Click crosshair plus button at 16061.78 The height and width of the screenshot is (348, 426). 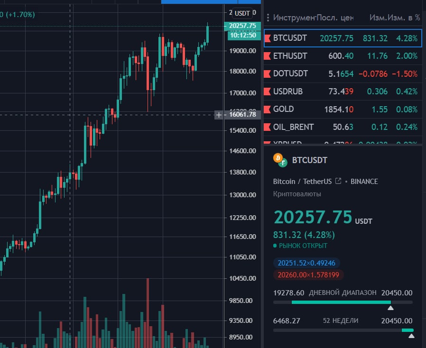coord(219,115)
